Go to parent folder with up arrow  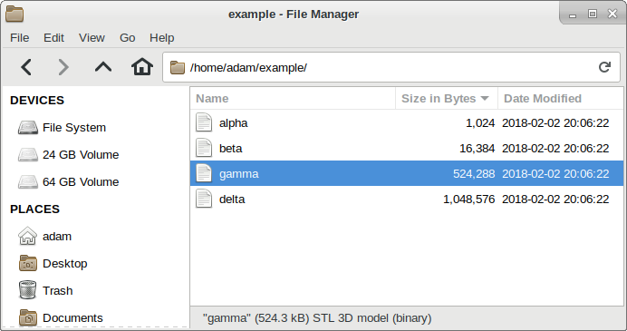pyautogui.click(x=103, y=67)
